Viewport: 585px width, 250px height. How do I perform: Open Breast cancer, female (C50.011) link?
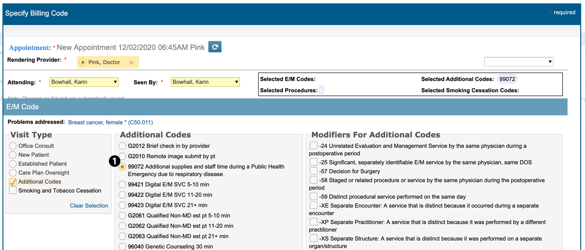click(111, 122)
